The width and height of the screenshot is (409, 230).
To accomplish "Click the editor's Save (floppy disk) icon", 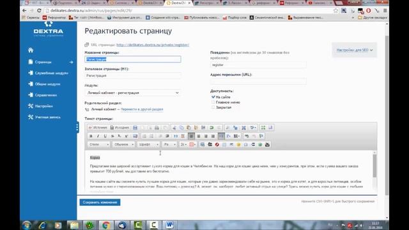I will coord(135,128).
